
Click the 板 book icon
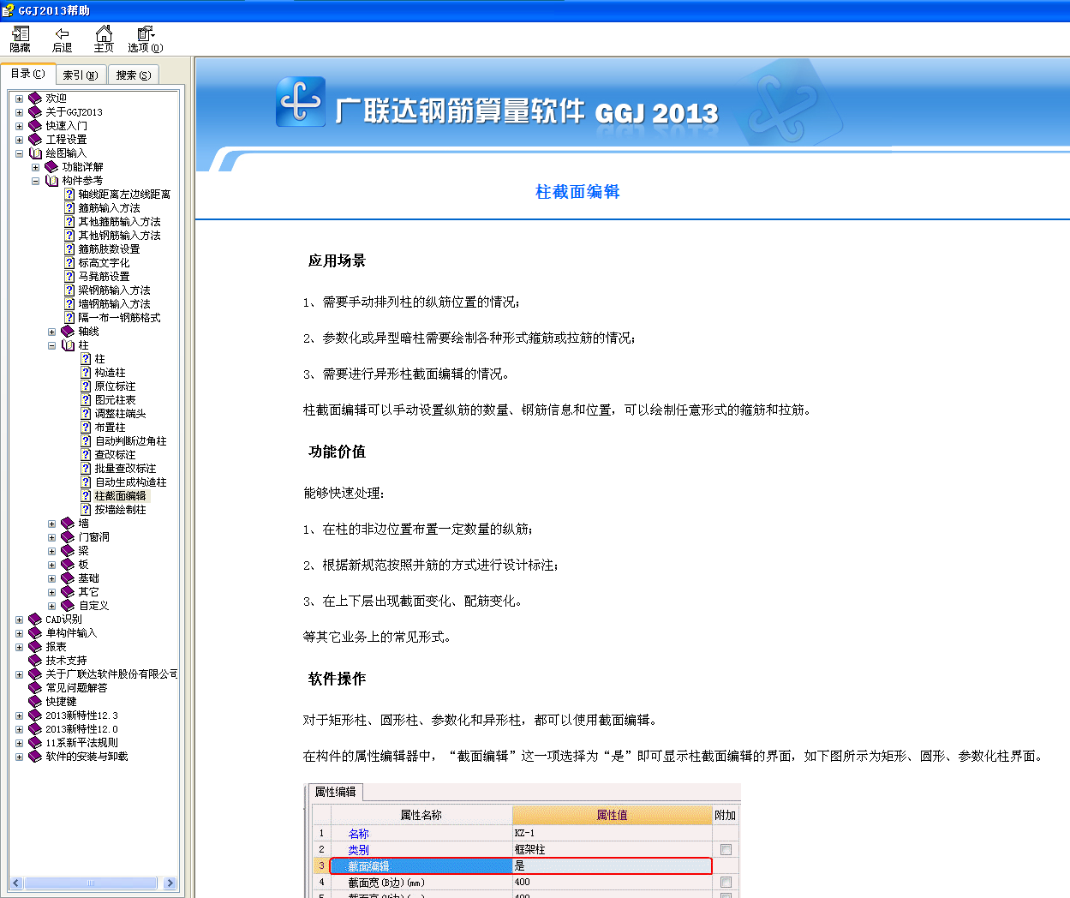click(68, 565)
